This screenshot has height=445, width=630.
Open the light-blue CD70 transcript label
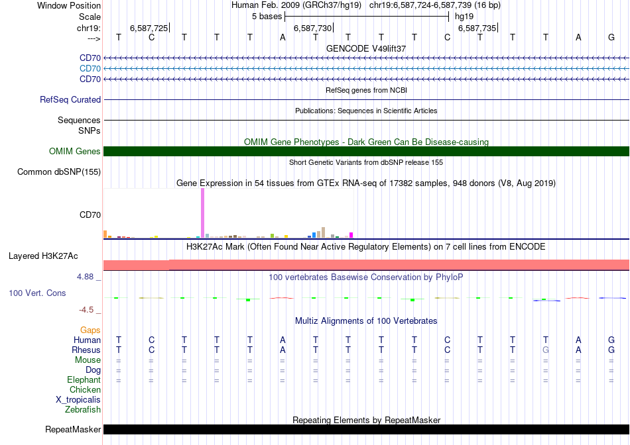point(90,69)
